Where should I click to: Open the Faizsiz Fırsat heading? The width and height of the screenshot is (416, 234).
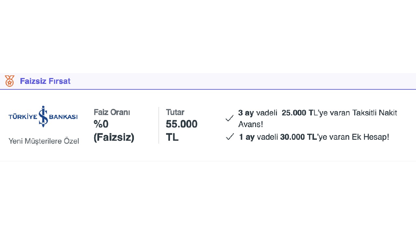45,81
